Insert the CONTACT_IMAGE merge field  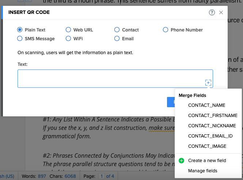(207, 146)
